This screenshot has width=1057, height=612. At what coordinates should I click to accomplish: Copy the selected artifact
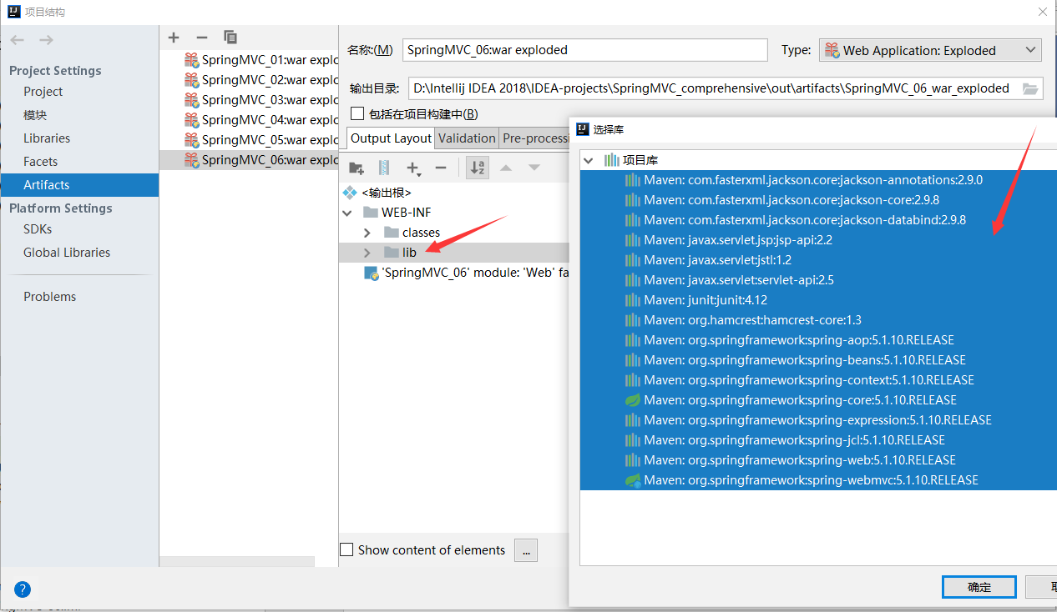(x=230, y=38)
